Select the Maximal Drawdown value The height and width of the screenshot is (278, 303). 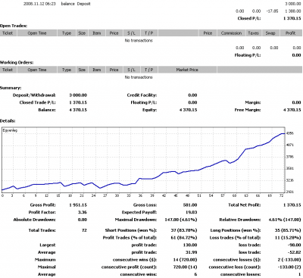(x=181, y=220)
